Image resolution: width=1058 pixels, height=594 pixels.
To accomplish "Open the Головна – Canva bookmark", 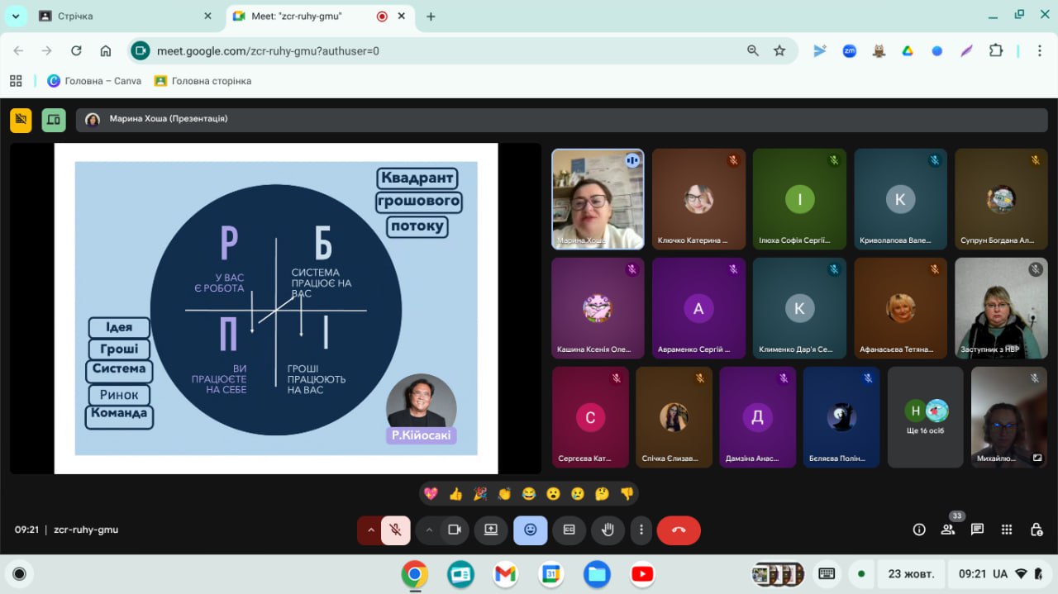I will point(94,81).
